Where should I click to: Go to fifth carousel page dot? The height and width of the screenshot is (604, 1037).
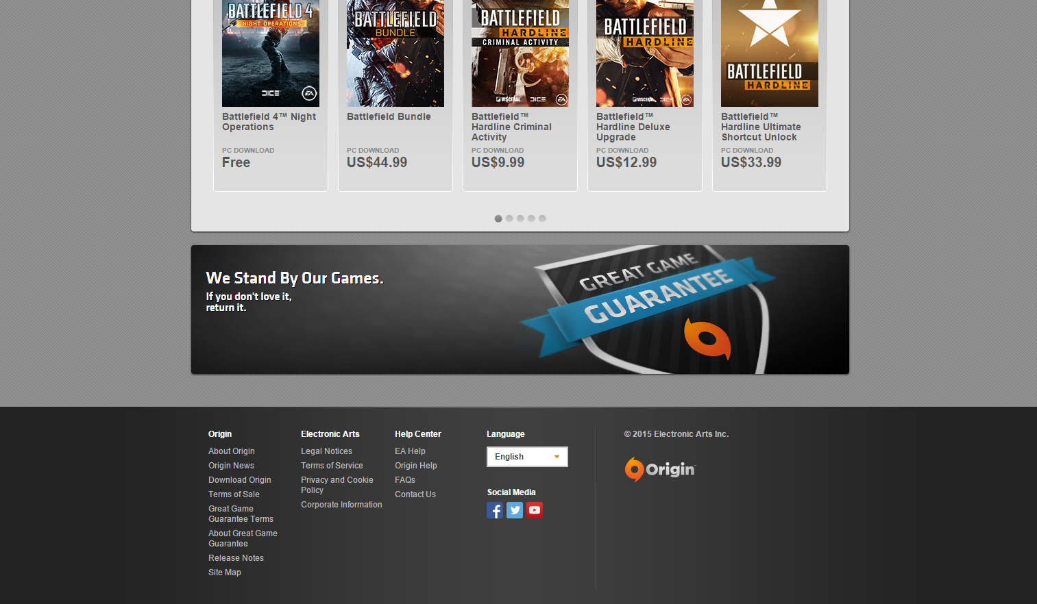coord(542,218)
